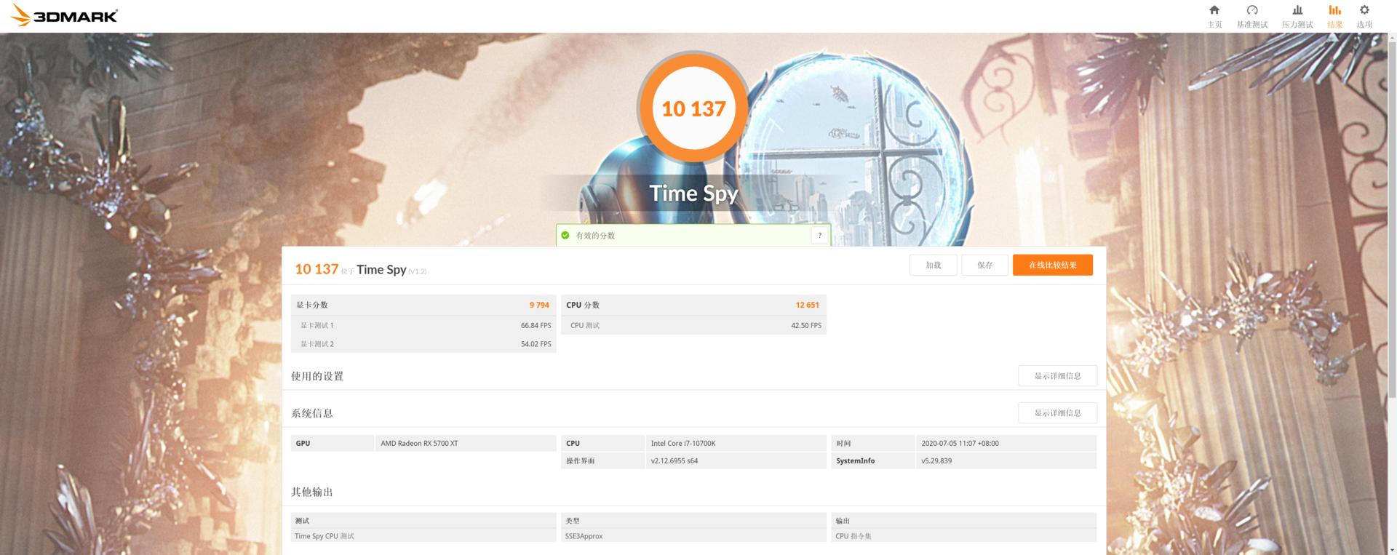The image size is (1397, 555).
Task: Go to the 主页 home icon
Action: tap(1214, 10)
